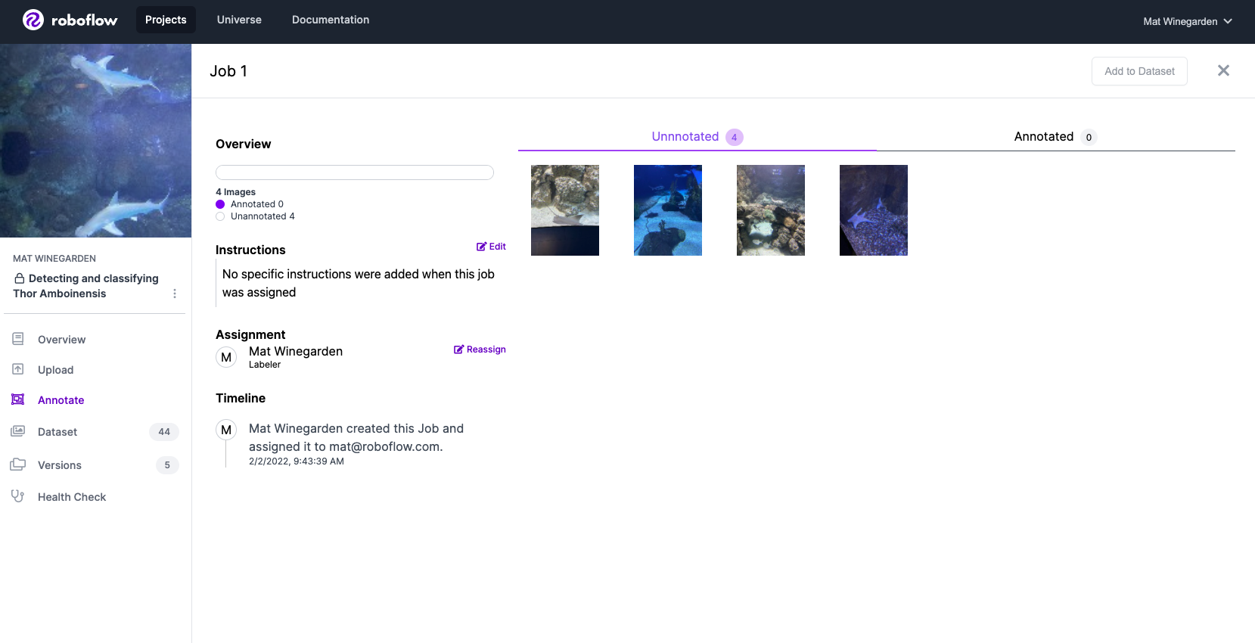The image size is (1255, 643).
Task: Close the Job 1 panel
Action: (1223, 70)
